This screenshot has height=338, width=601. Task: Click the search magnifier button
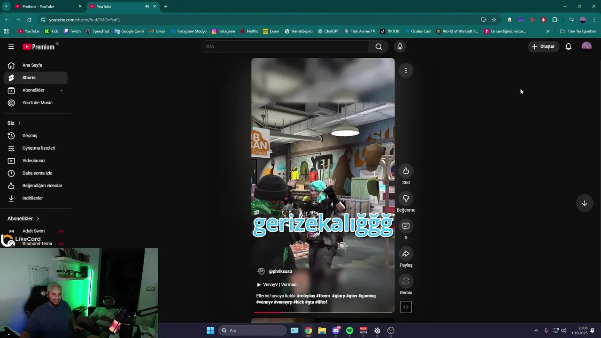[378, 46]
